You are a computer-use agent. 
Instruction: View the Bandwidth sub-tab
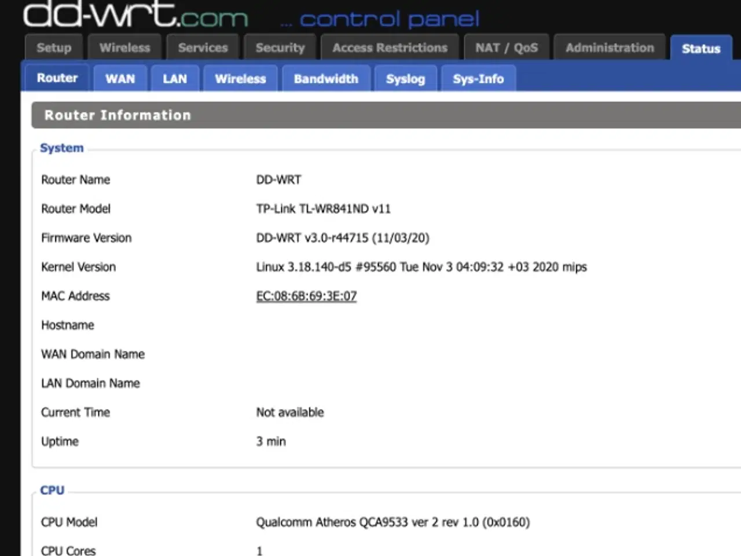326,79
